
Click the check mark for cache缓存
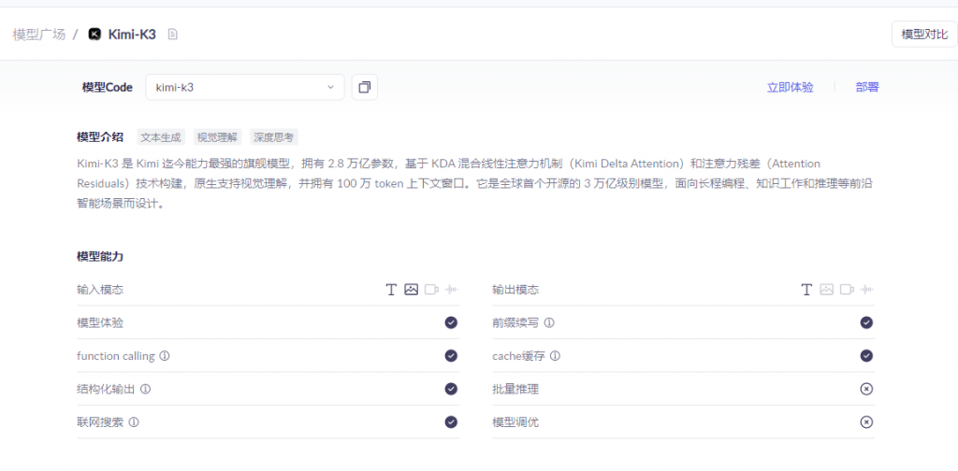866,356
